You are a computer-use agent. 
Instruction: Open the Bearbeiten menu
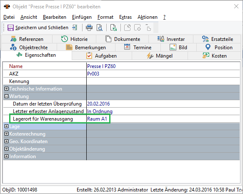click(55, 17)
